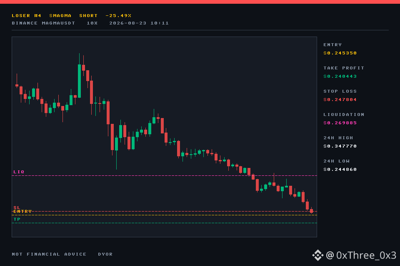This screenshot has height=266, width=400.
Task: Click liquidation value $0.269885
Action: (x=340, y=123)
